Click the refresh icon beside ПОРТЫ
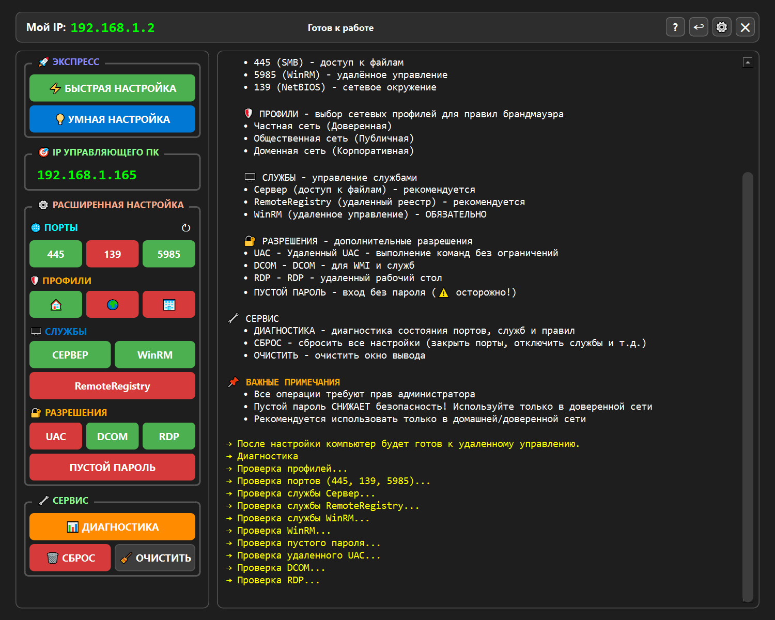The image size is (775, 620). click(x=186, y=228)
